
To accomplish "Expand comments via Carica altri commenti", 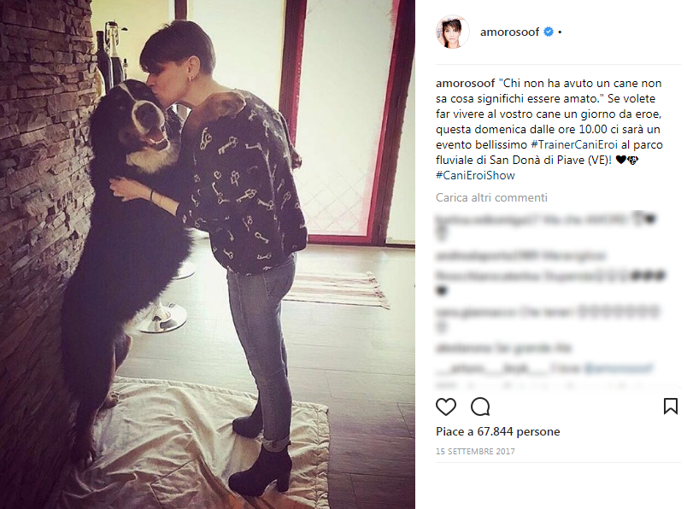I will (491, 197).
